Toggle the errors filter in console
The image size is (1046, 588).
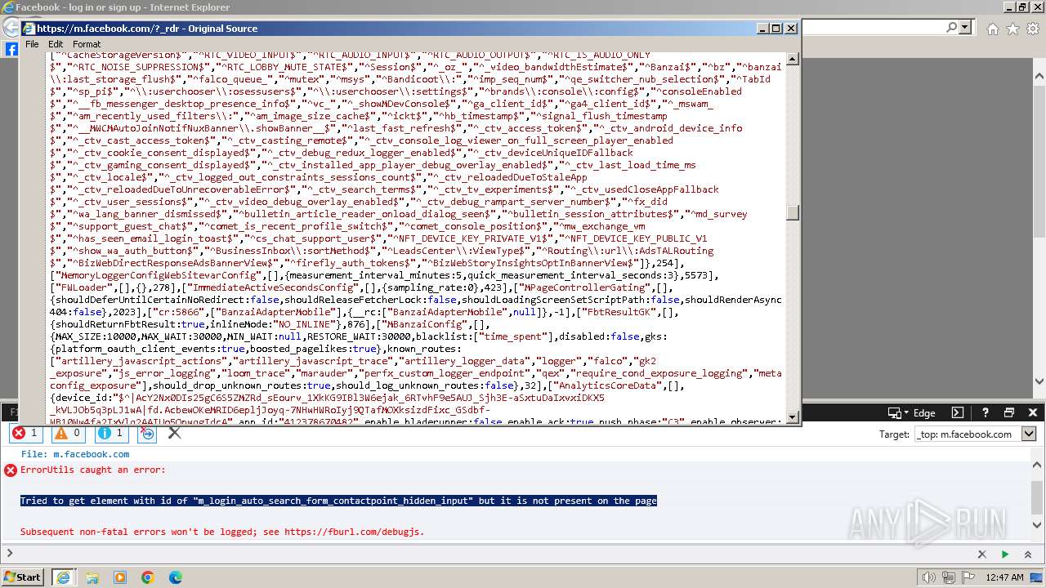pyautogui.click(x=25, y=433)
